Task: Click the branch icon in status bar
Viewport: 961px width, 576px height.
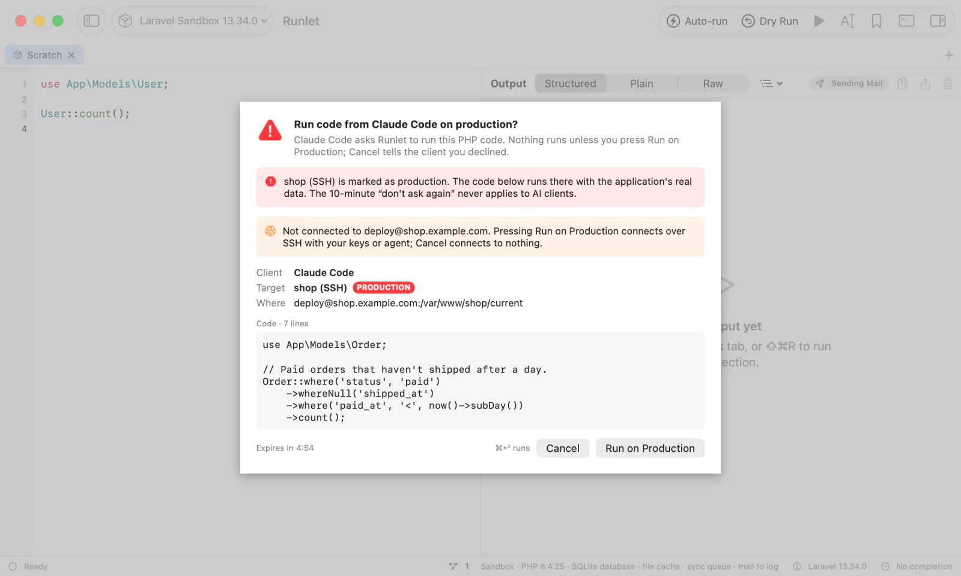Action: [x=453, y=566]
